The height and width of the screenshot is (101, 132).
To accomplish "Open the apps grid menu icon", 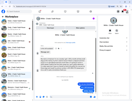I will (118, 12).
